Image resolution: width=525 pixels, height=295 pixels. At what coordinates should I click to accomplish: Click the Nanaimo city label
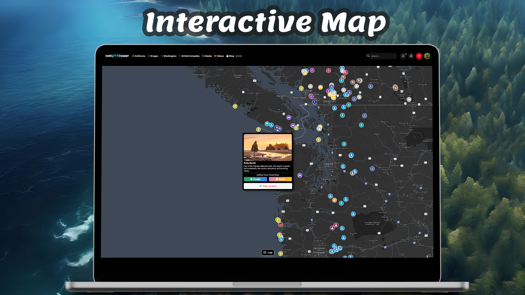282,96
